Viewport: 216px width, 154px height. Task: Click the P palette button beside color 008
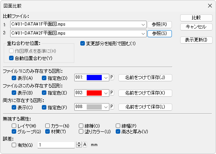[x=112, y=107]
